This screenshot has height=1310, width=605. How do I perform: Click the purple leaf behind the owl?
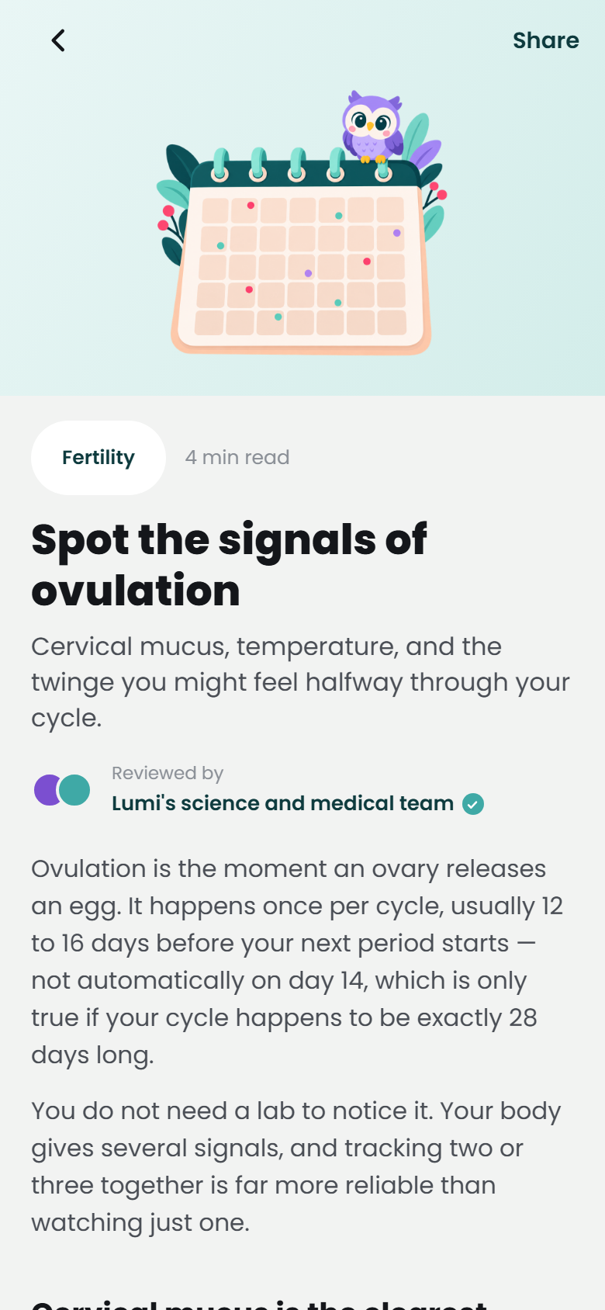click(425, 153)
